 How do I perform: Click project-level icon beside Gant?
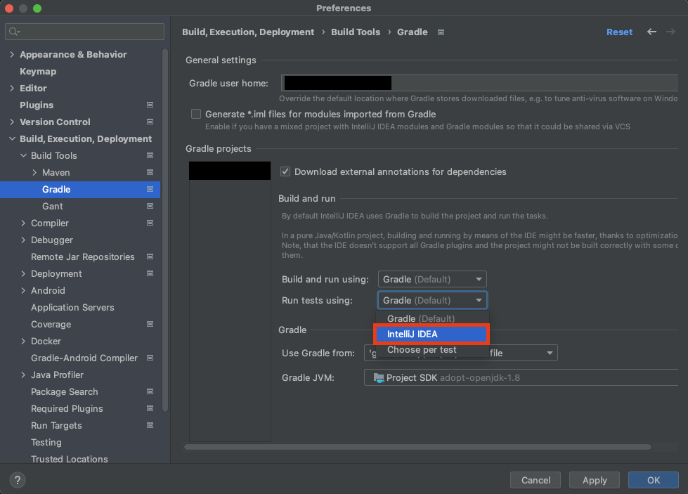point(150,206)
